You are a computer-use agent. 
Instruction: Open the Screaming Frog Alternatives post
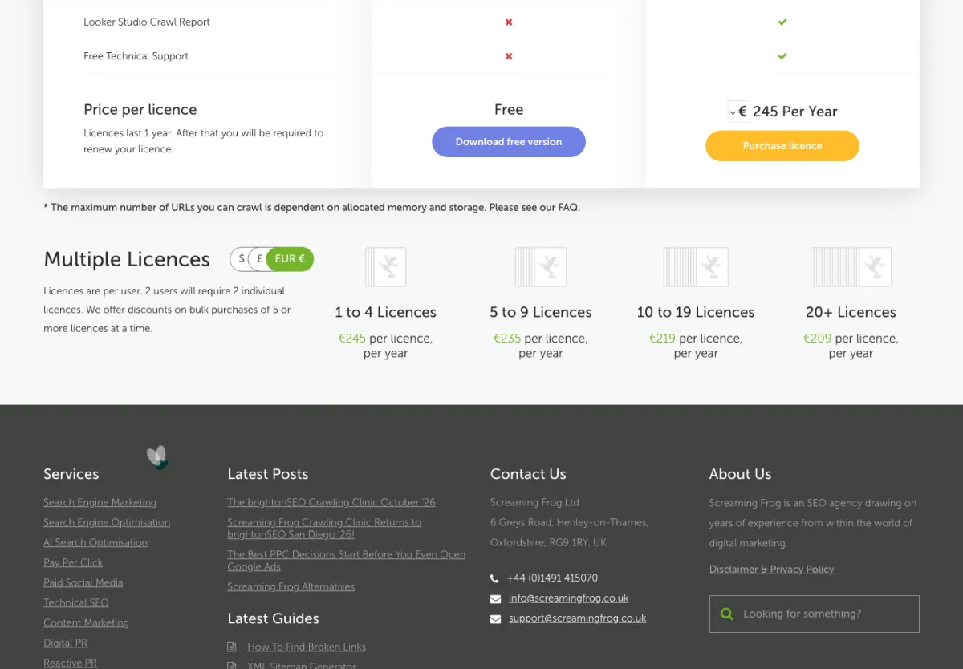tap(291, 586)
